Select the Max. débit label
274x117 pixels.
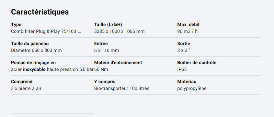pos(188,25)
